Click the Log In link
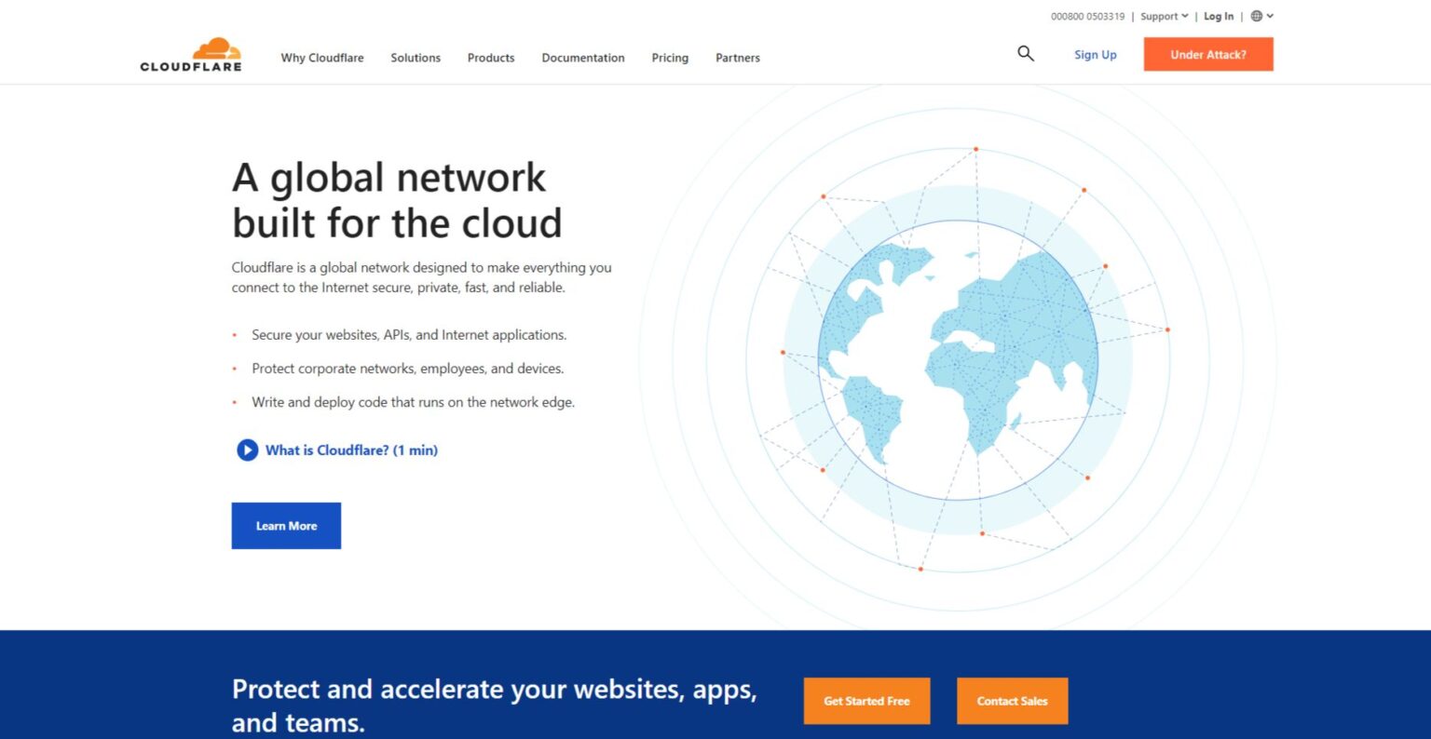 pos(1219,16)
